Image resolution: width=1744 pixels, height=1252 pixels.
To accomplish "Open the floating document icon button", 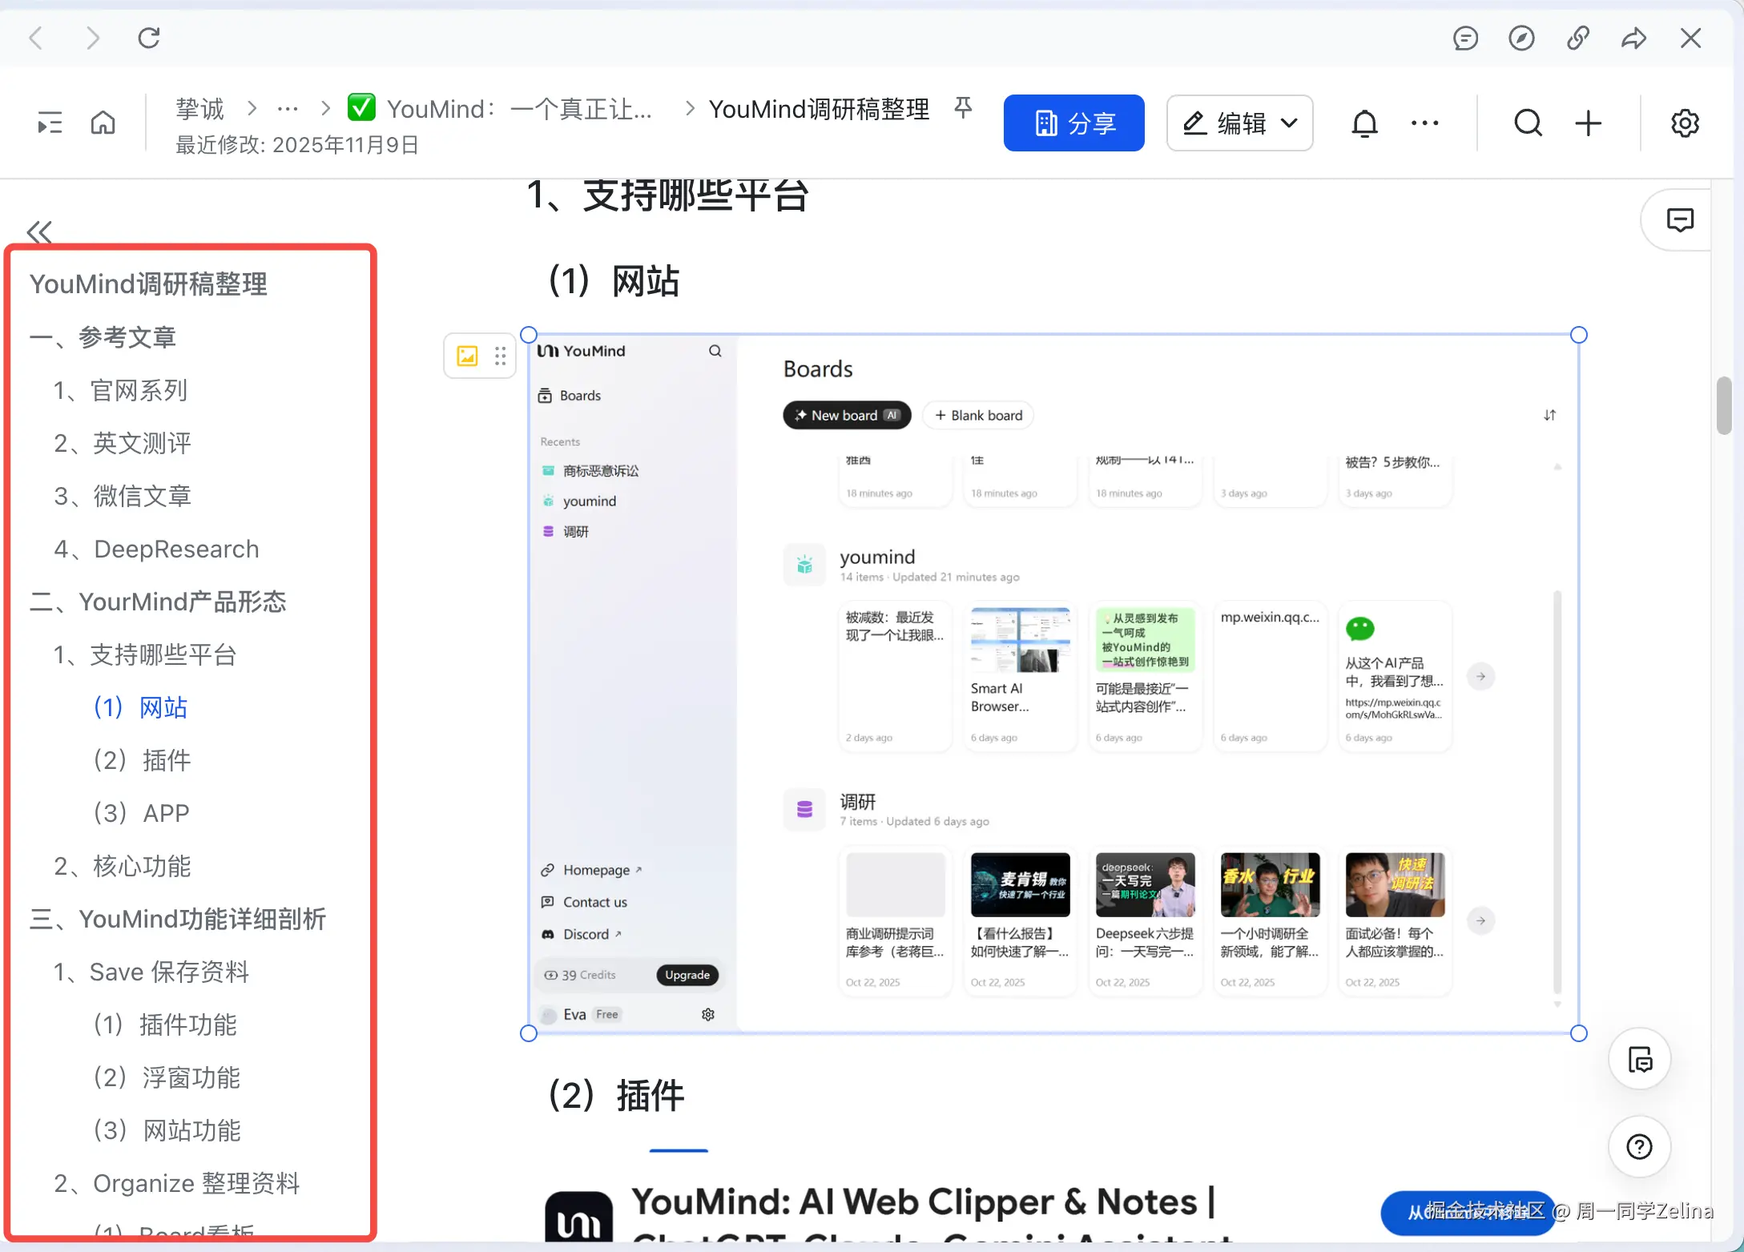I will point(1640,1060).
